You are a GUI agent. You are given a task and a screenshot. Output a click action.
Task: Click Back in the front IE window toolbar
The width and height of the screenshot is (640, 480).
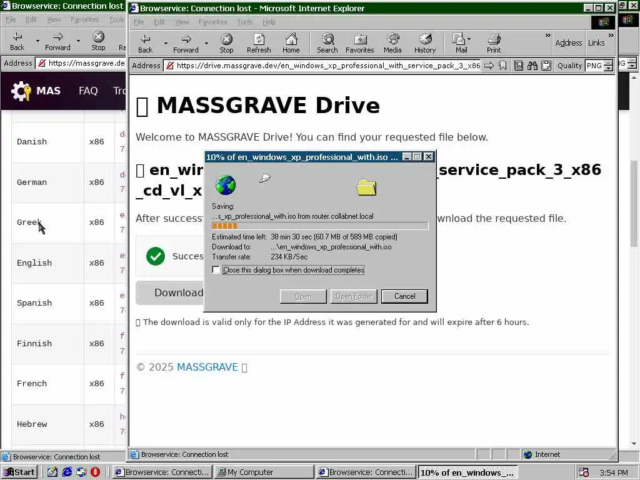[x=145, y=43]
